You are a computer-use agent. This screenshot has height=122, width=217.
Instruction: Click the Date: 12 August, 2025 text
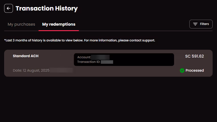click(31, 70)
